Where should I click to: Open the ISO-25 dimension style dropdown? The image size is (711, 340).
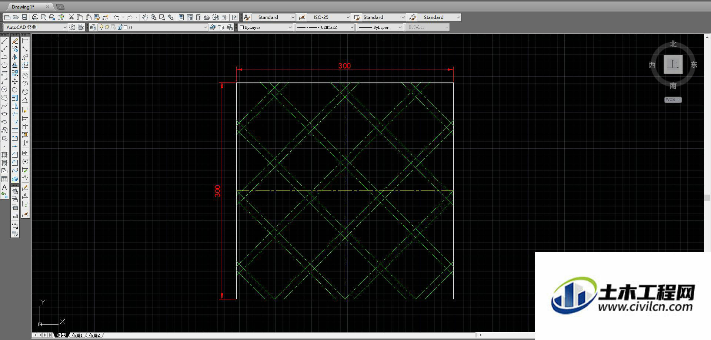click(329, 17)
